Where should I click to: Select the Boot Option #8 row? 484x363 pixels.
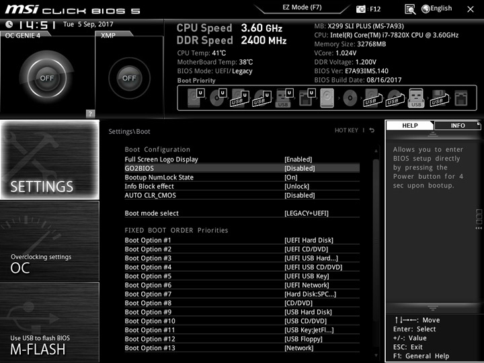[x=242, y=302]
